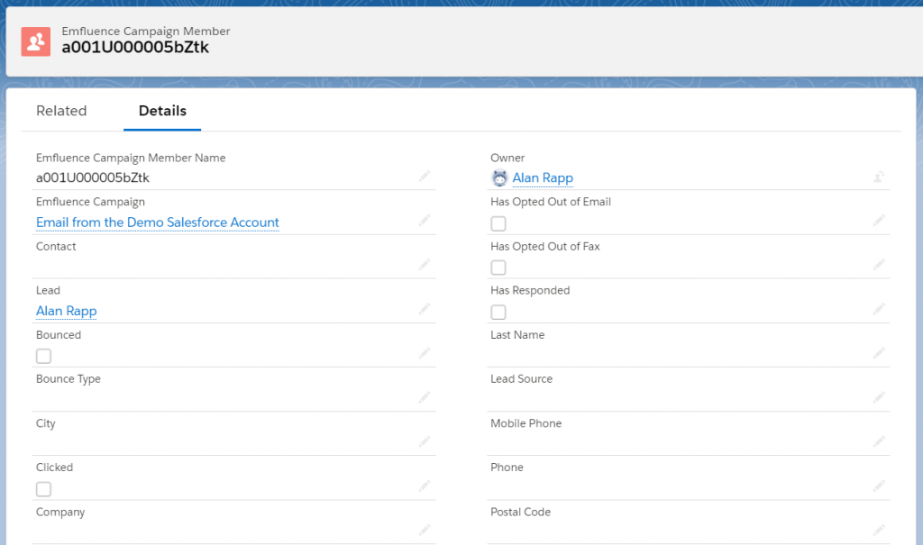Edit the Company field
The width and height of the screenshot is (923, 545).
(425, 530)
